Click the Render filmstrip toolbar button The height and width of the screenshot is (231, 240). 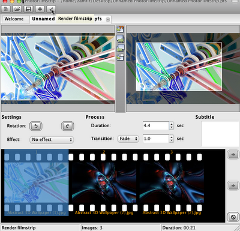coord(51,9)
